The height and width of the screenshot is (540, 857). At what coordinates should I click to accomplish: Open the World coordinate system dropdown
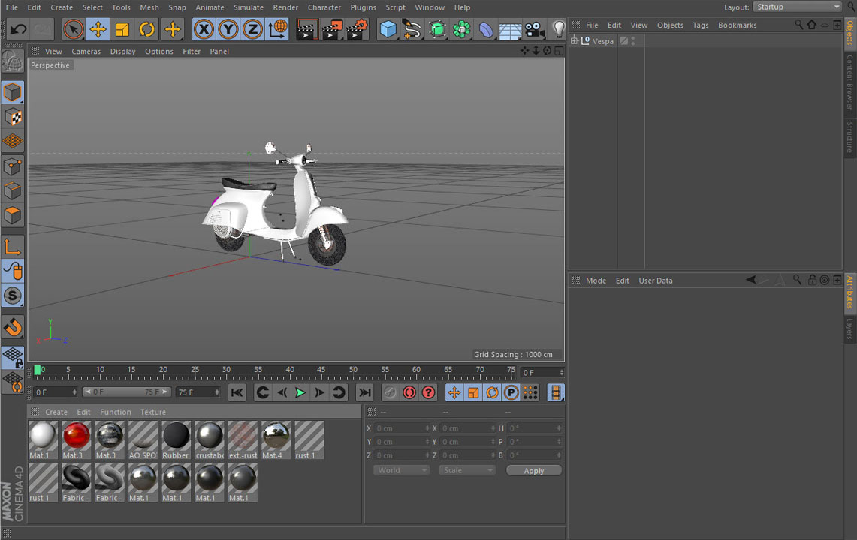coord(401,469)
